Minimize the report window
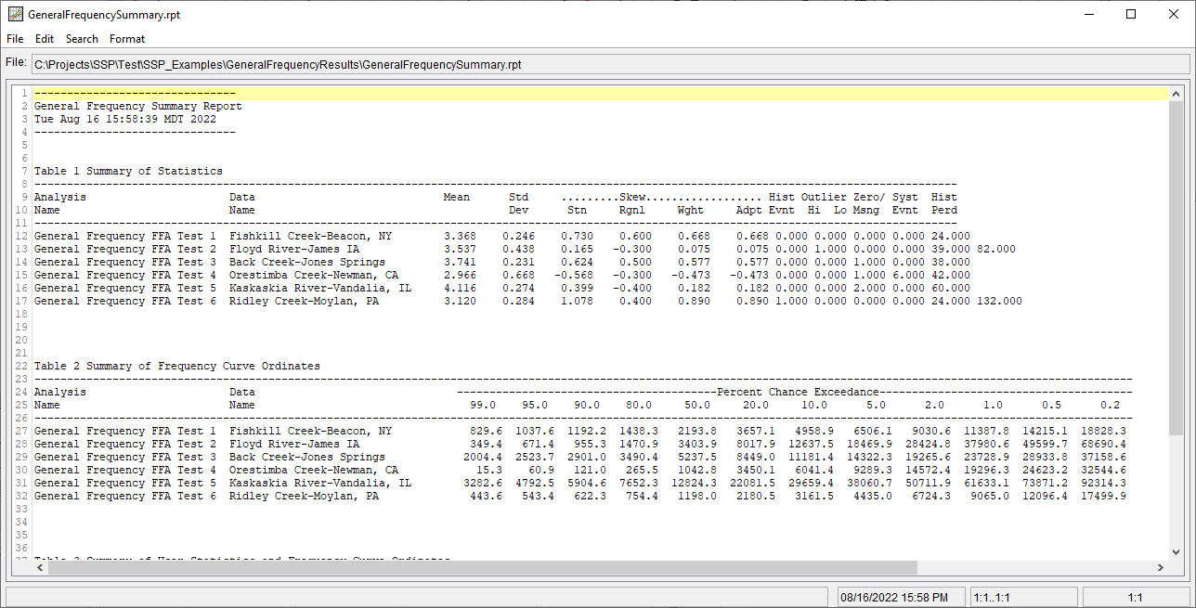The width and height of the screenshot is (1196, 608). pos(1087,14)
